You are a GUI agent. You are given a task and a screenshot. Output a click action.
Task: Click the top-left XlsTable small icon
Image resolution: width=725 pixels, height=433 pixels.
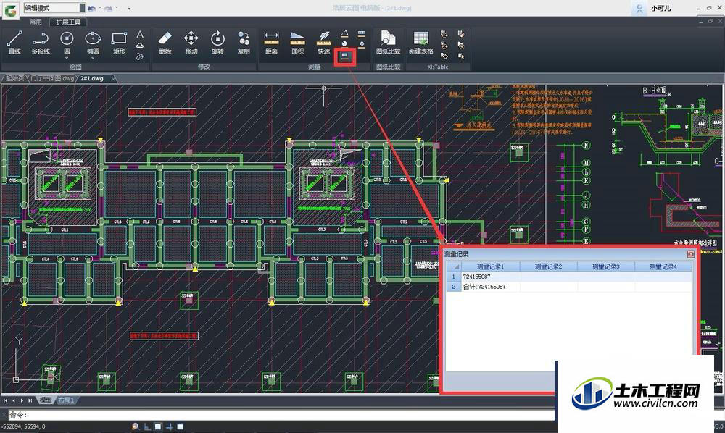[x=444, y=34]
